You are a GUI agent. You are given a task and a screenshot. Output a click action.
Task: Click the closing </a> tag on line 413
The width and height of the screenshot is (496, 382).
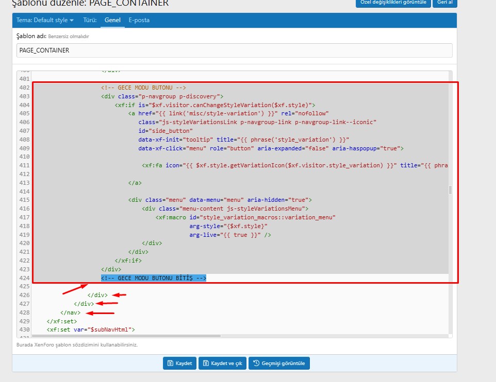click(x=135, y=183)
